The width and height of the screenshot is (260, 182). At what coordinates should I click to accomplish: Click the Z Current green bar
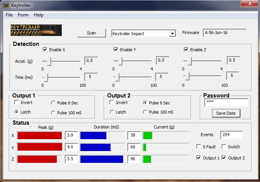[x=147, y=159]
